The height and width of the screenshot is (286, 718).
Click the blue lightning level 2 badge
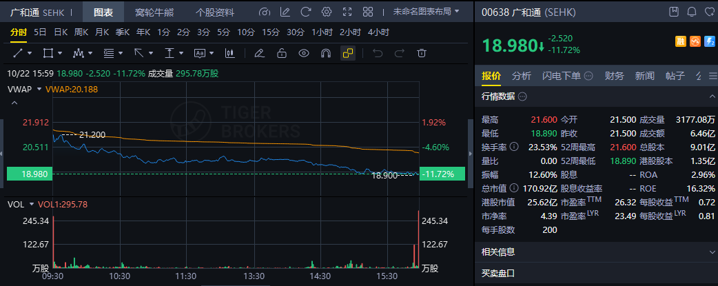[710, 42]
